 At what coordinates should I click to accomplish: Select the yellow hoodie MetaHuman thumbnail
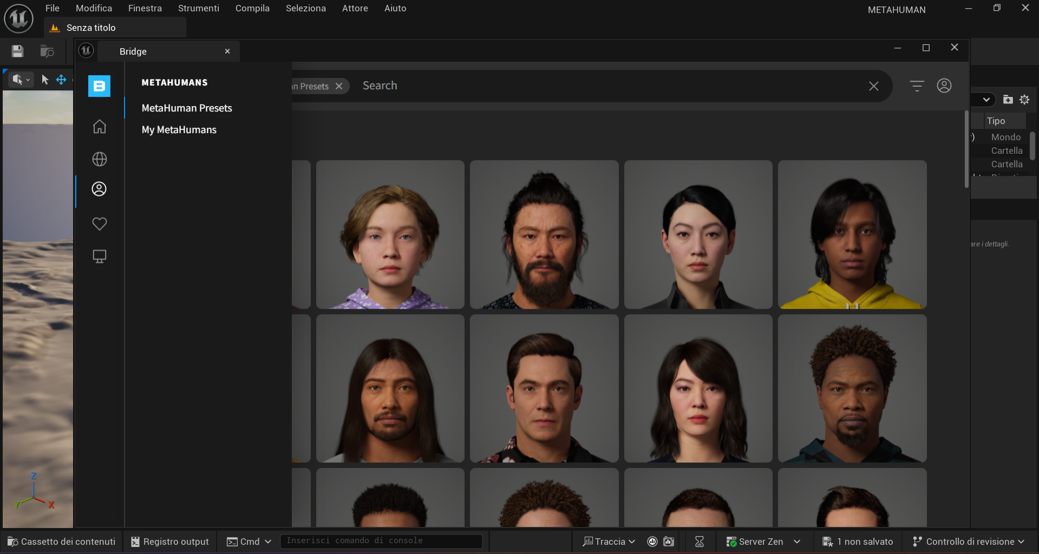coord(852,234)
